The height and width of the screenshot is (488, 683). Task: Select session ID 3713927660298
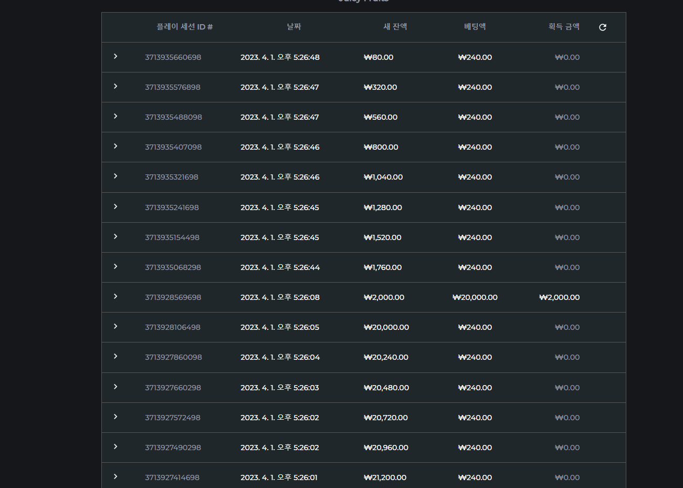click(173, 388)
